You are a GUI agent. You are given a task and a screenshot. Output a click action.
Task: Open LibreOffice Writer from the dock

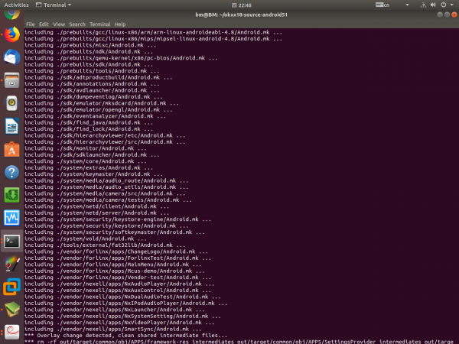click(x=11, y=125)
